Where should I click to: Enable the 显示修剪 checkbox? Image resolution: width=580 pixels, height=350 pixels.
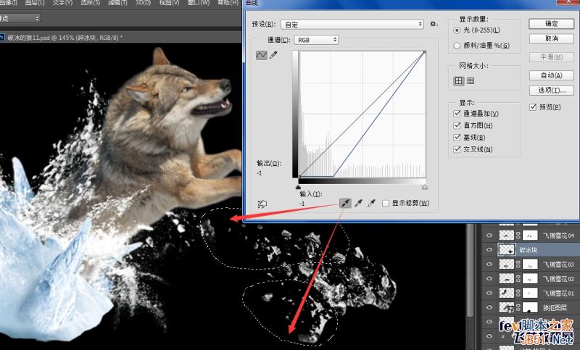pyautogui.click(x=386, y=204)
